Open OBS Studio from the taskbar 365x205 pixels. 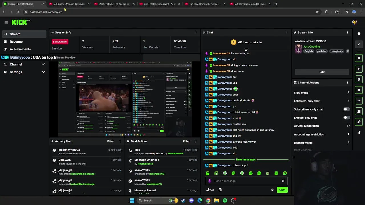point(233,200)
